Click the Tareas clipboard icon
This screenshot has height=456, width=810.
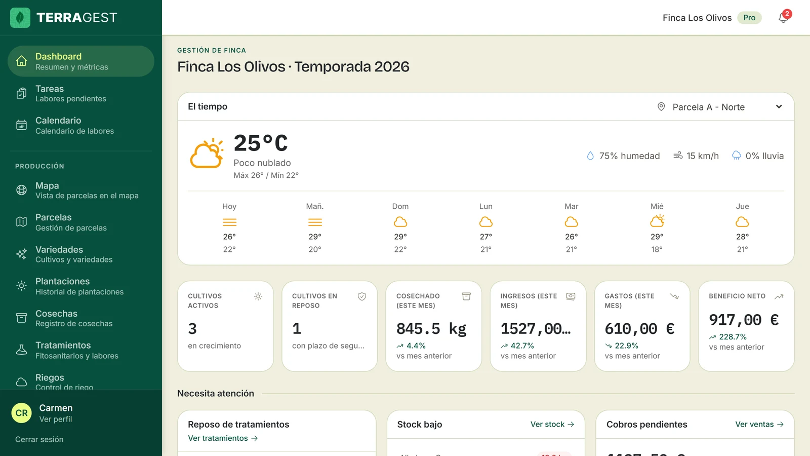[21, 93]
